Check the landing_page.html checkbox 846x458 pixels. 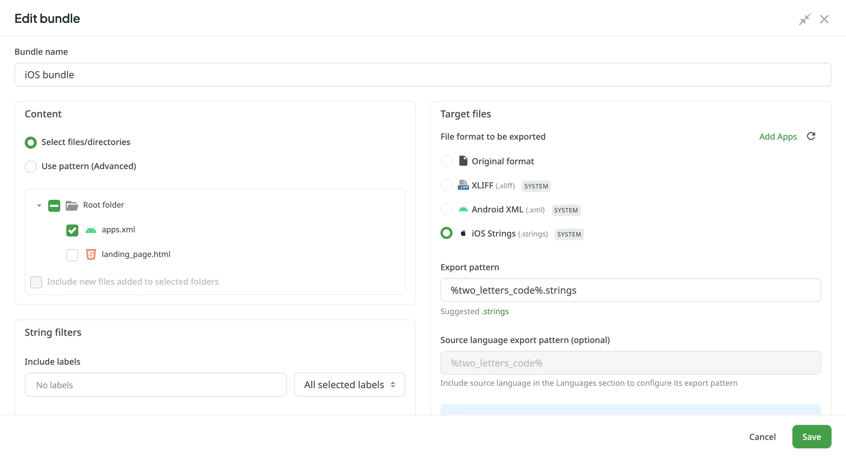[x=72, y=255]
